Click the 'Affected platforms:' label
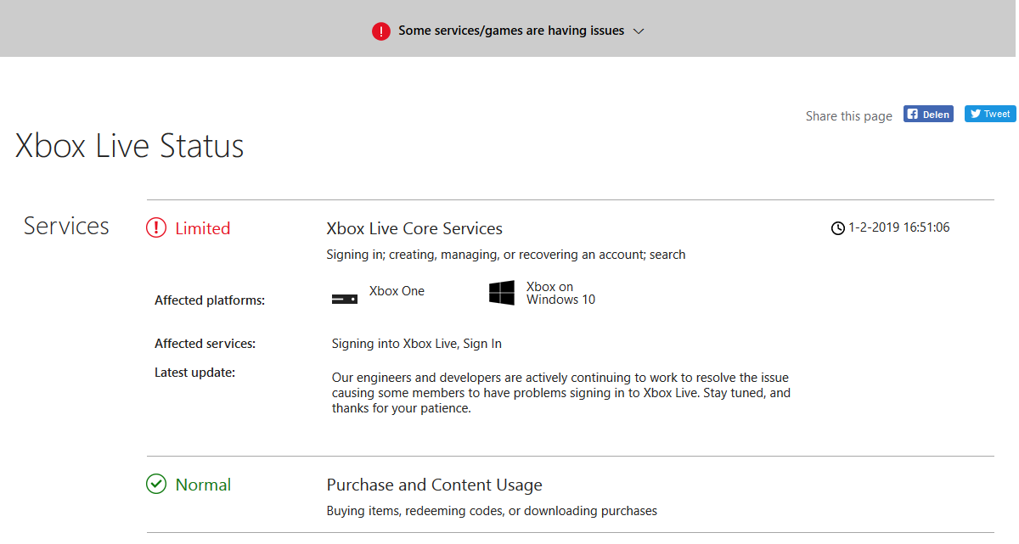 210,300
